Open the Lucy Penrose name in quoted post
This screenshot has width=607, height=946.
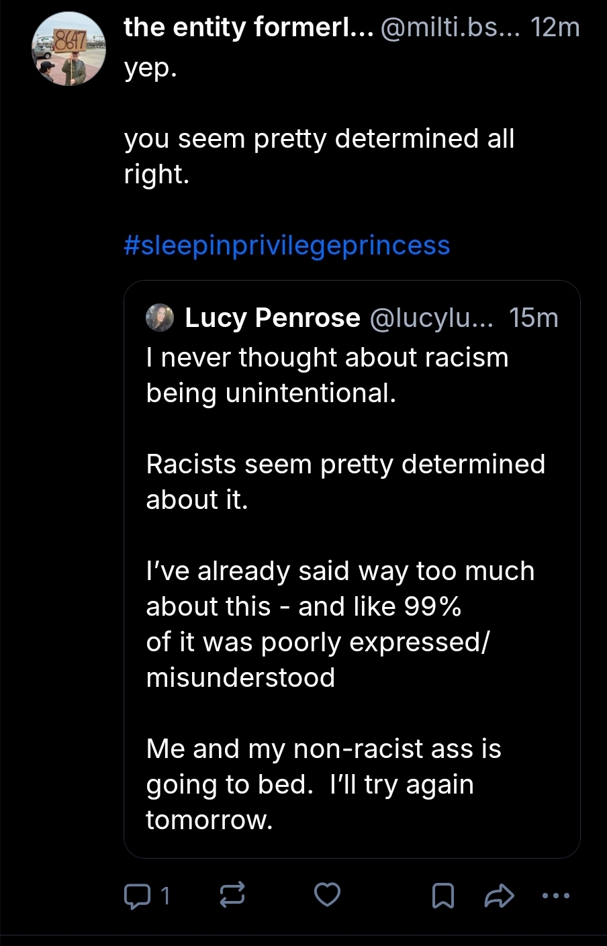[272, 318]
